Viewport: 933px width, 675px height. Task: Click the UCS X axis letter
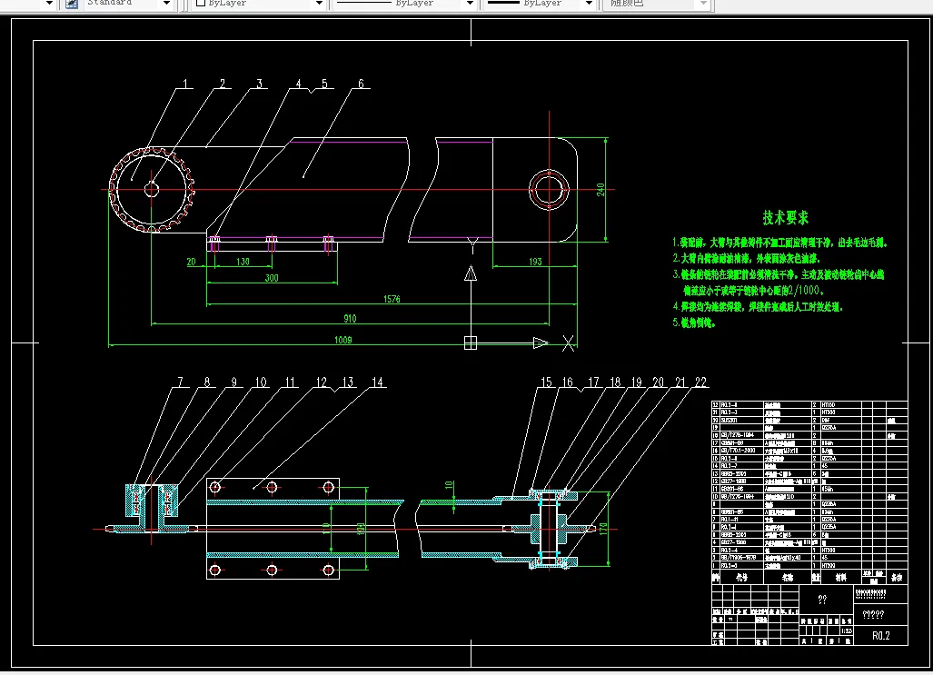click(569, 343)
